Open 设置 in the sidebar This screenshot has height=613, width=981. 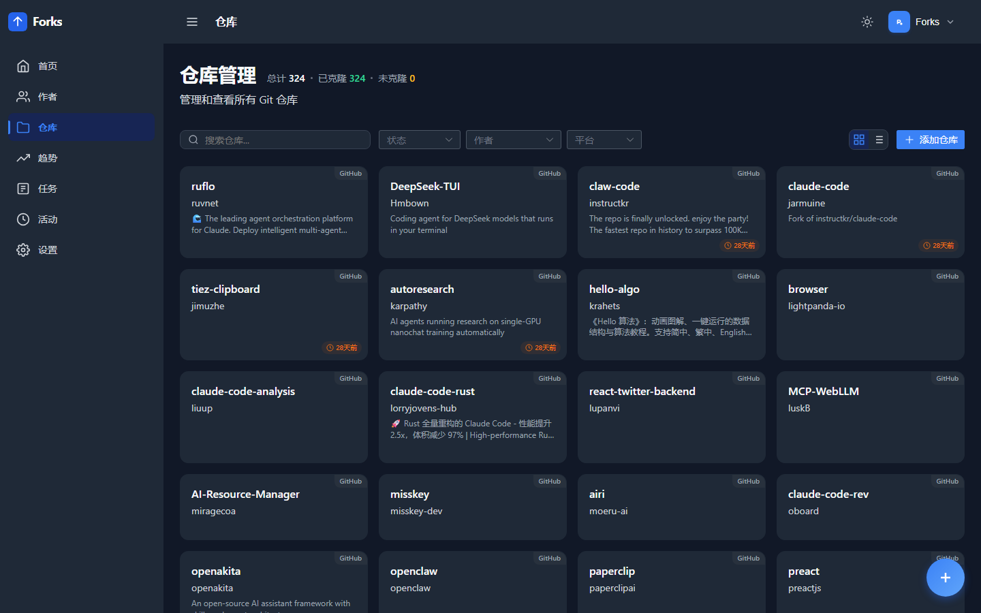pos(82,250)
